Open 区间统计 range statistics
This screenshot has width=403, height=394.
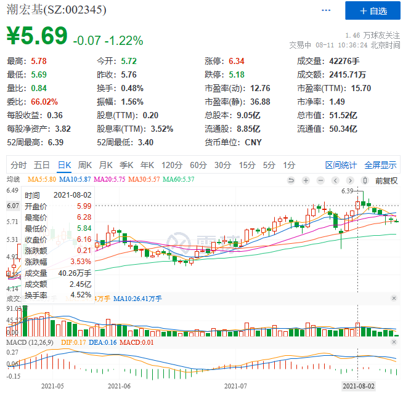pyautogui.click(x=341, y=165)
